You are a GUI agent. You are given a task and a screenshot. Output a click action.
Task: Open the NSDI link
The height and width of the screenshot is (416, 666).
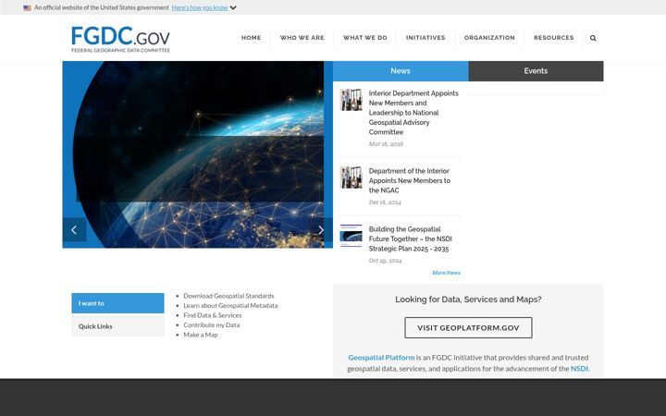click(x=579, y=369)
